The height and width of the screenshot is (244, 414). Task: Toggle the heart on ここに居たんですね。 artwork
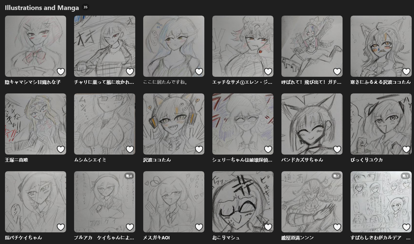[x=199, y=71]
